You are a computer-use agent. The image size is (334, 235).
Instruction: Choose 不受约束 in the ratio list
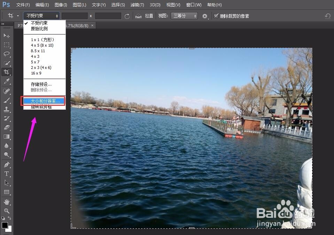tap(45, 23)
